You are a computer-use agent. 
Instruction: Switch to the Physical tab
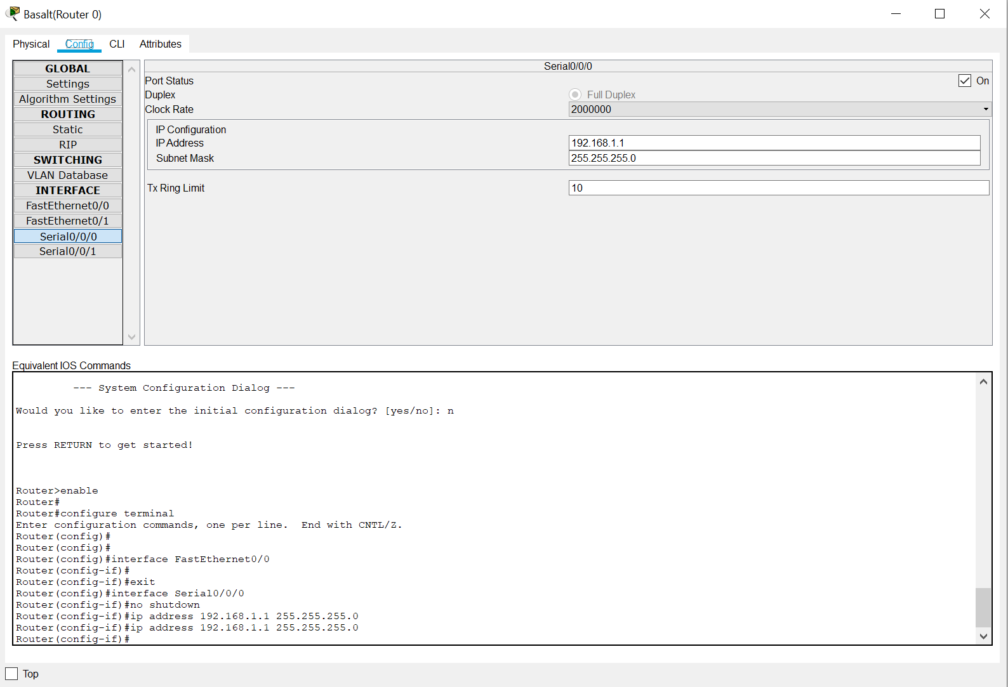coord(31,44)
